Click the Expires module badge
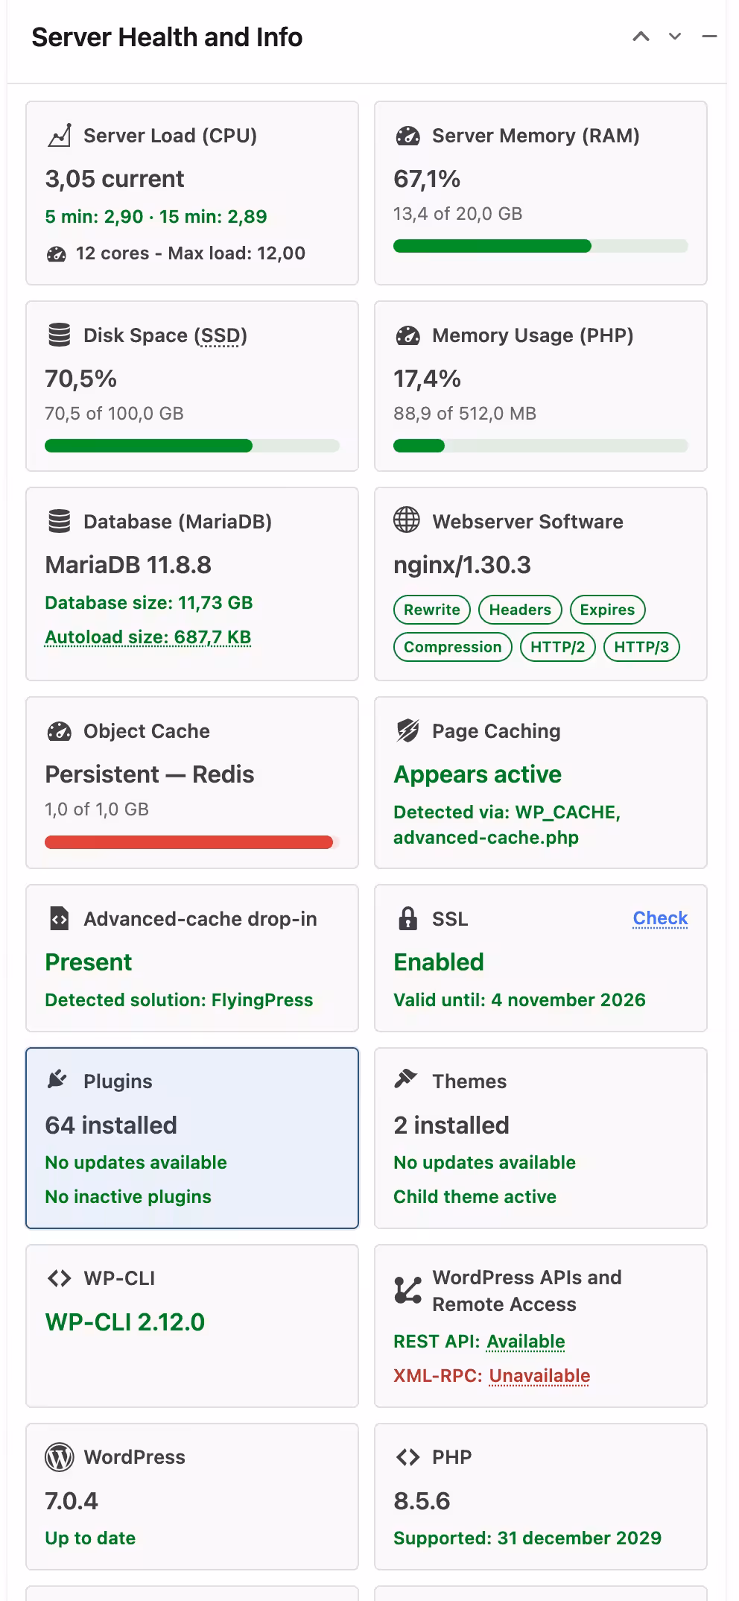 click(x=608, y=610)
